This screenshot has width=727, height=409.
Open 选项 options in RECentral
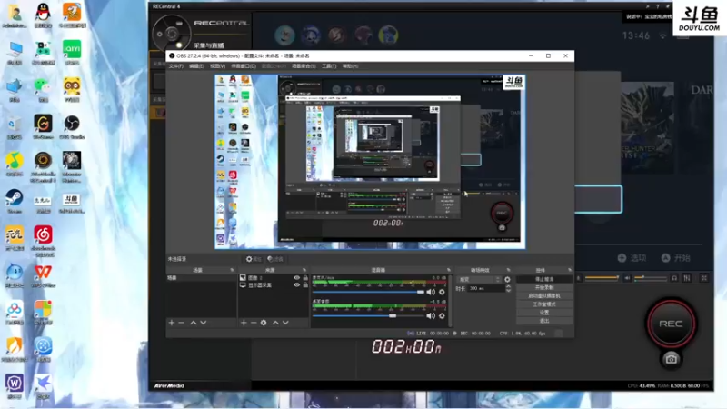coord(632,258)
